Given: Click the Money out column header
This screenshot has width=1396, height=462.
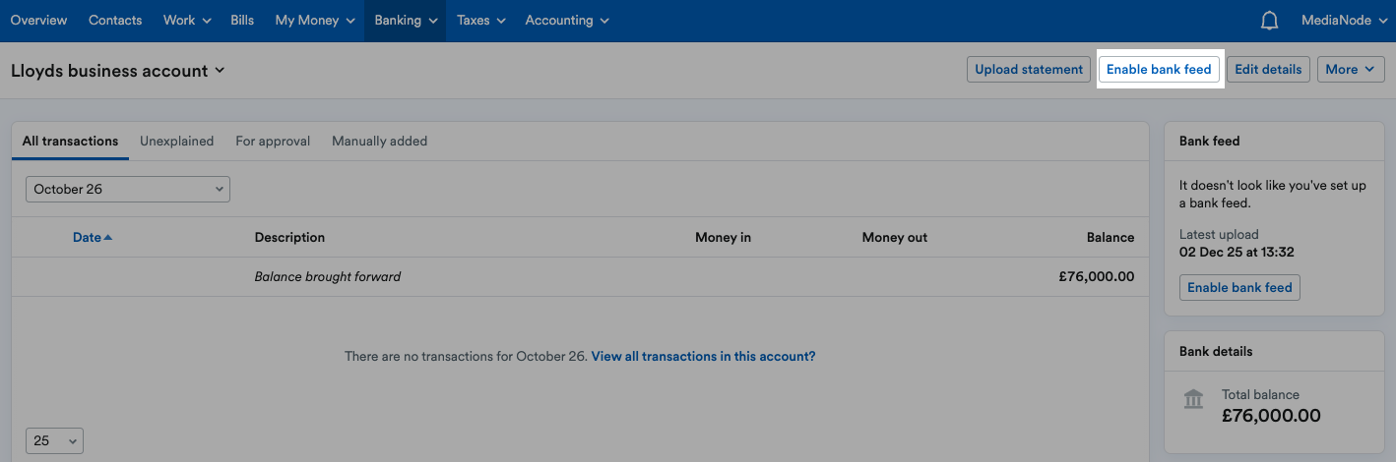Looking at the screenshot, I should [894, 238].
